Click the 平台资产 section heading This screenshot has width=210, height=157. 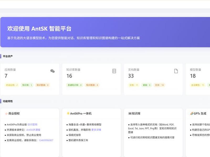pyautogui.click(x=8, y=56)
